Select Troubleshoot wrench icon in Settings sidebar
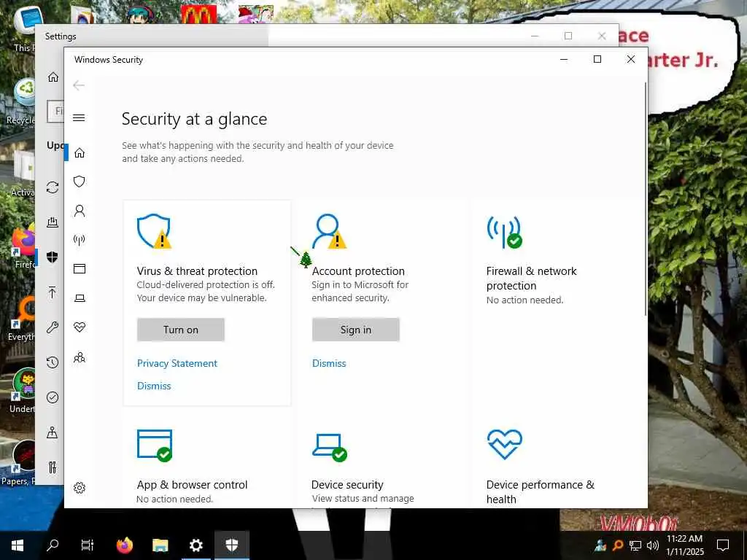Screen dimensions: 747x560 tap(53, 327)
